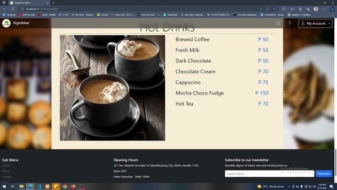Click the blue Subscribe button
Image resolution: width=337 pixels, height=190 pixels.
click(324, 174)
